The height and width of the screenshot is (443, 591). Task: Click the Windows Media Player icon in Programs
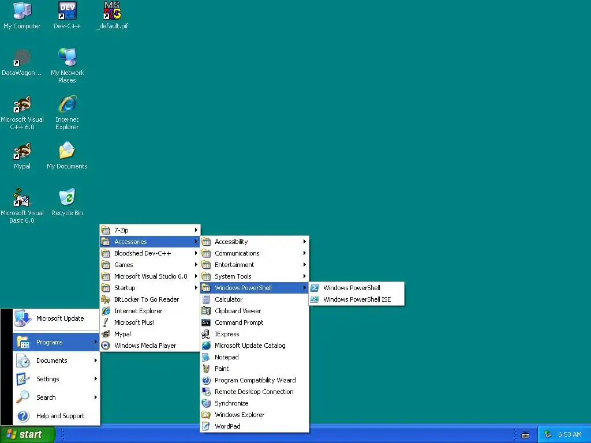[x=106, y=346]
